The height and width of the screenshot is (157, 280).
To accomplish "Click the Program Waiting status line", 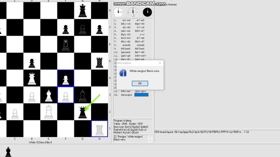I will [x=122, y=120].
